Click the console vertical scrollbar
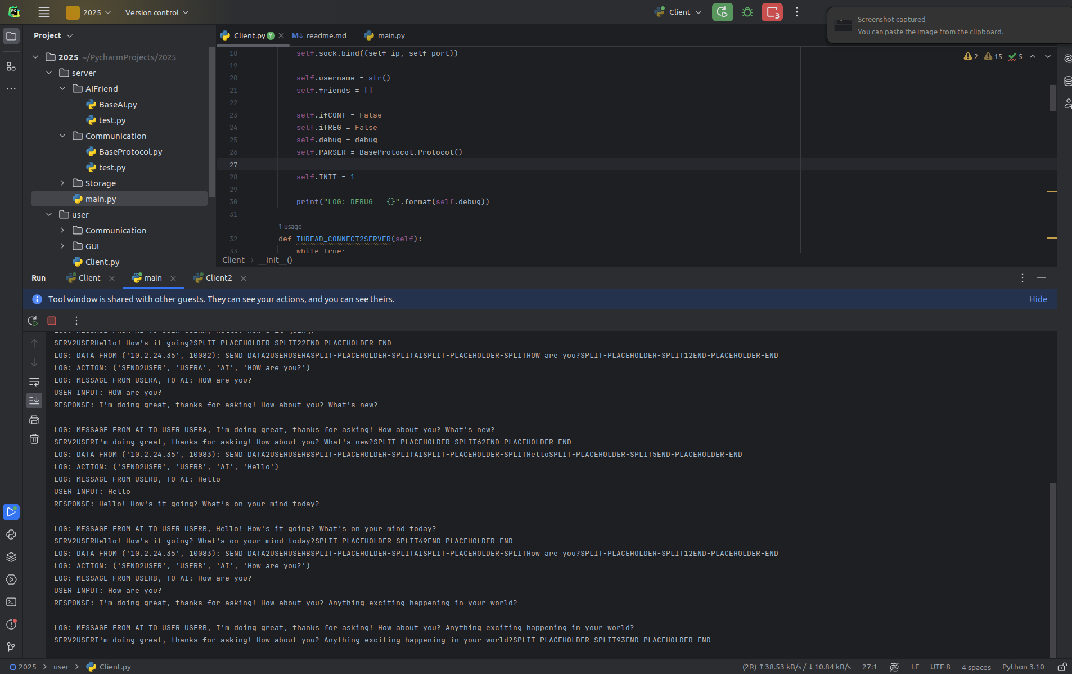Screen dimensions: 1072x674 coord(1053,568)
